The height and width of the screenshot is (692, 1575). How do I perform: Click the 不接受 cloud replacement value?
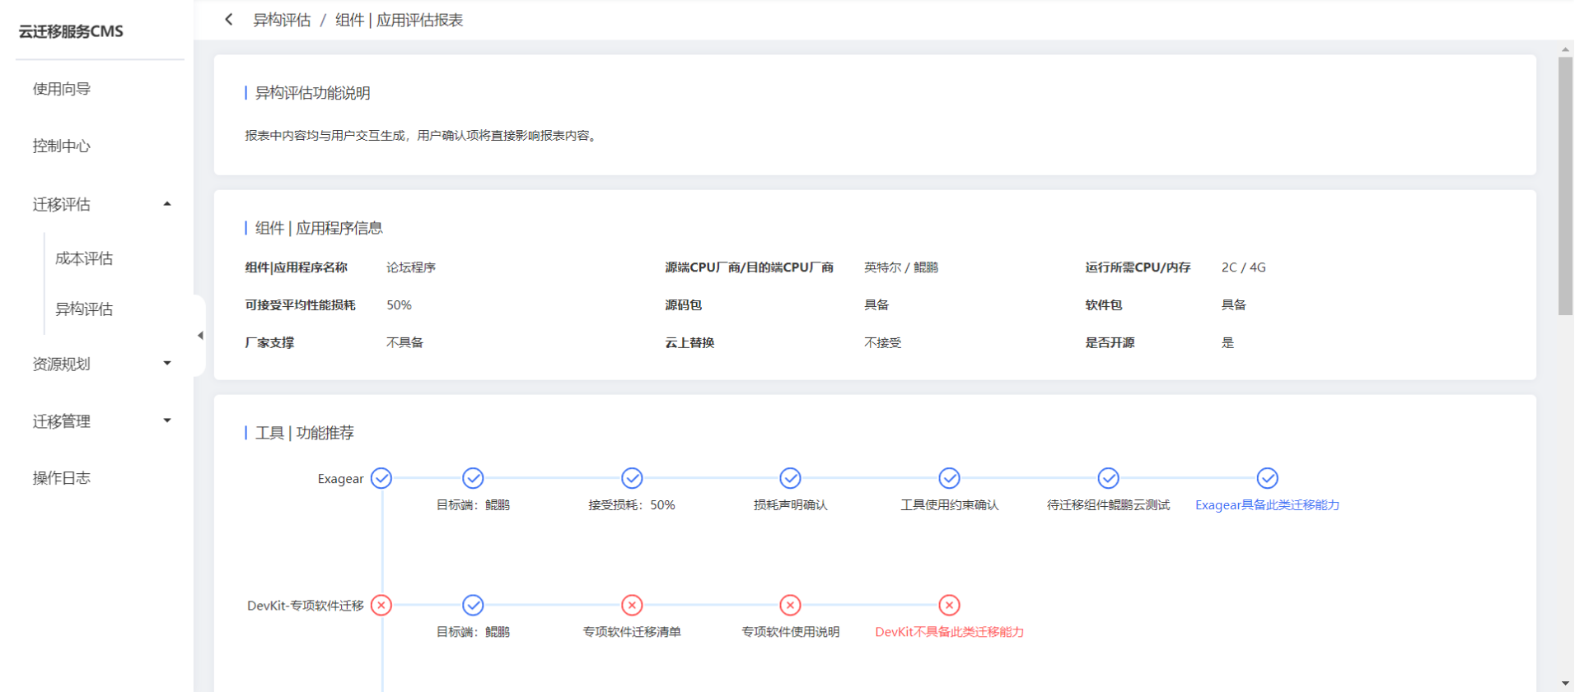[x=882, y=343]
